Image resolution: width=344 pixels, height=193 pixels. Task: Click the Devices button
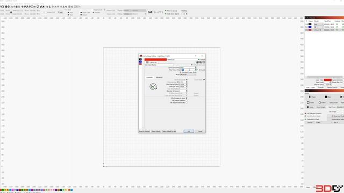[310, 123]
